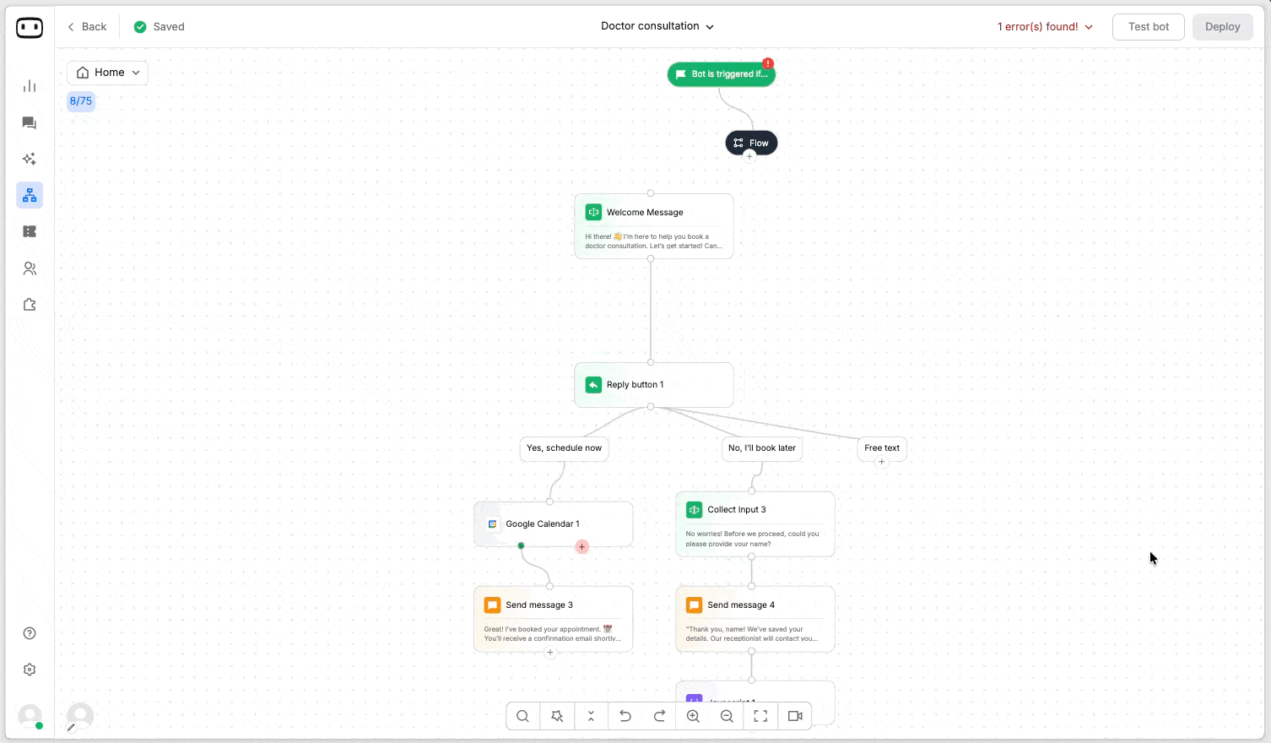Click the undo arrow in bottom toolbar
The height and width of the screenshot is (743, 1271).
(x=625, y=716)
